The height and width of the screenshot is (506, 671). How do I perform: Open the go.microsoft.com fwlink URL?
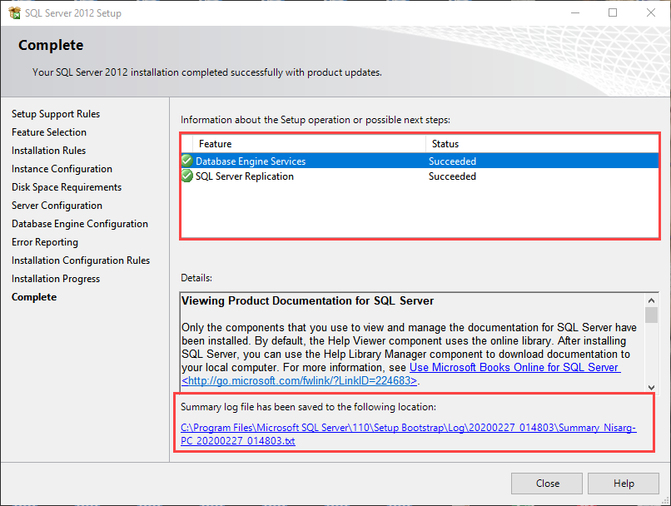click(x=299, y=380)
